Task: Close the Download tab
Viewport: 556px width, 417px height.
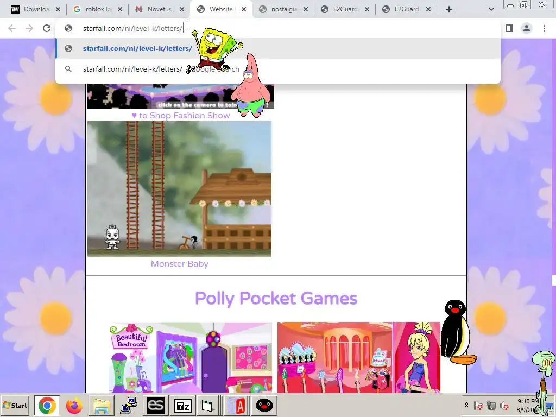Action: click(x=58, y=9)
